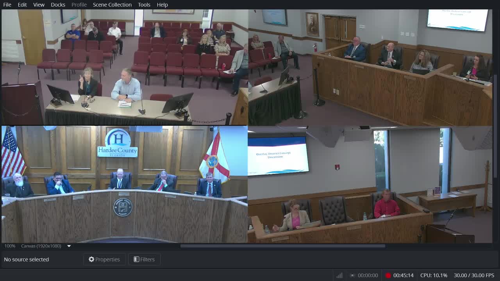500x281 pixels.
Task: Expand the Canvas (1920x1080) dropdown
Action: point(69,246)
